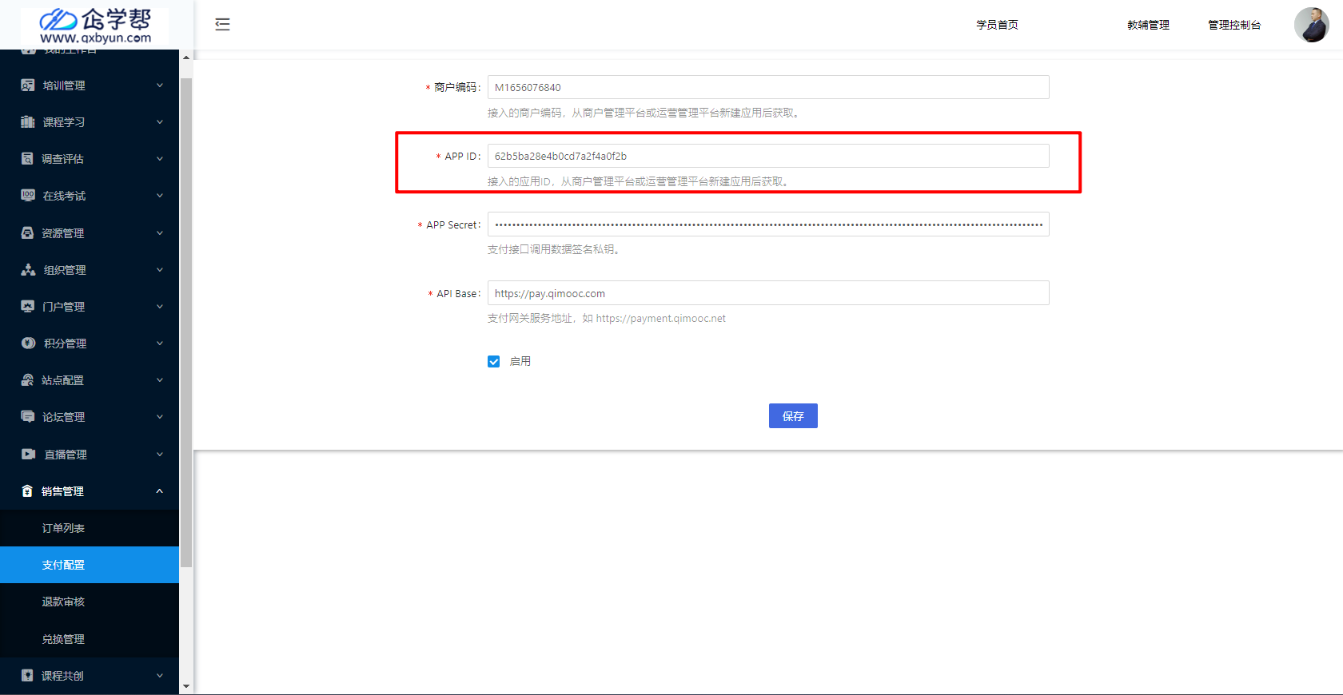Expand the 培训管理 menu chevron
The width and height of the screenshot is (1343, 695).
click(160, 85)
